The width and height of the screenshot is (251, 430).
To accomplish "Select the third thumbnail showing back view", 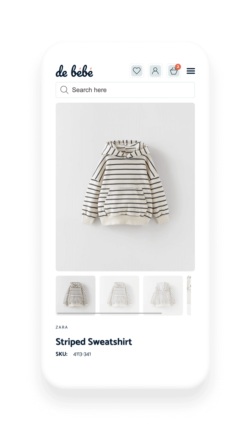I will point(163,296).
